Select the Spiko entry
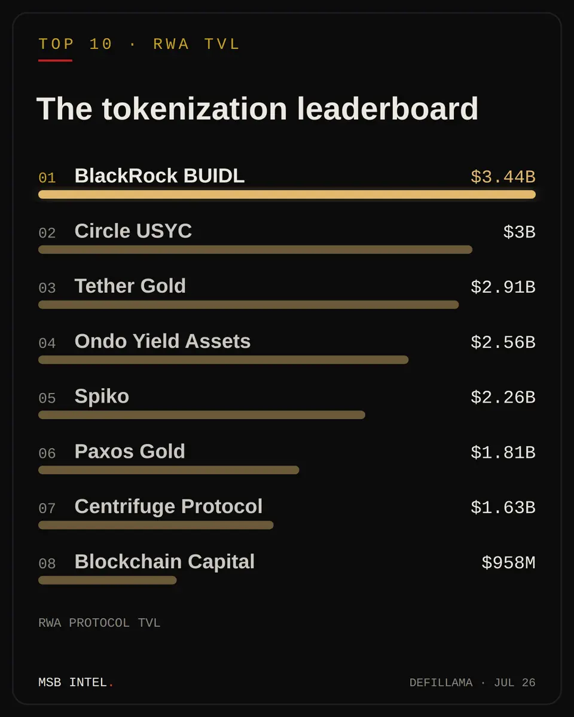This screenshot has height=717, width=574. click(x=102, y=396)
